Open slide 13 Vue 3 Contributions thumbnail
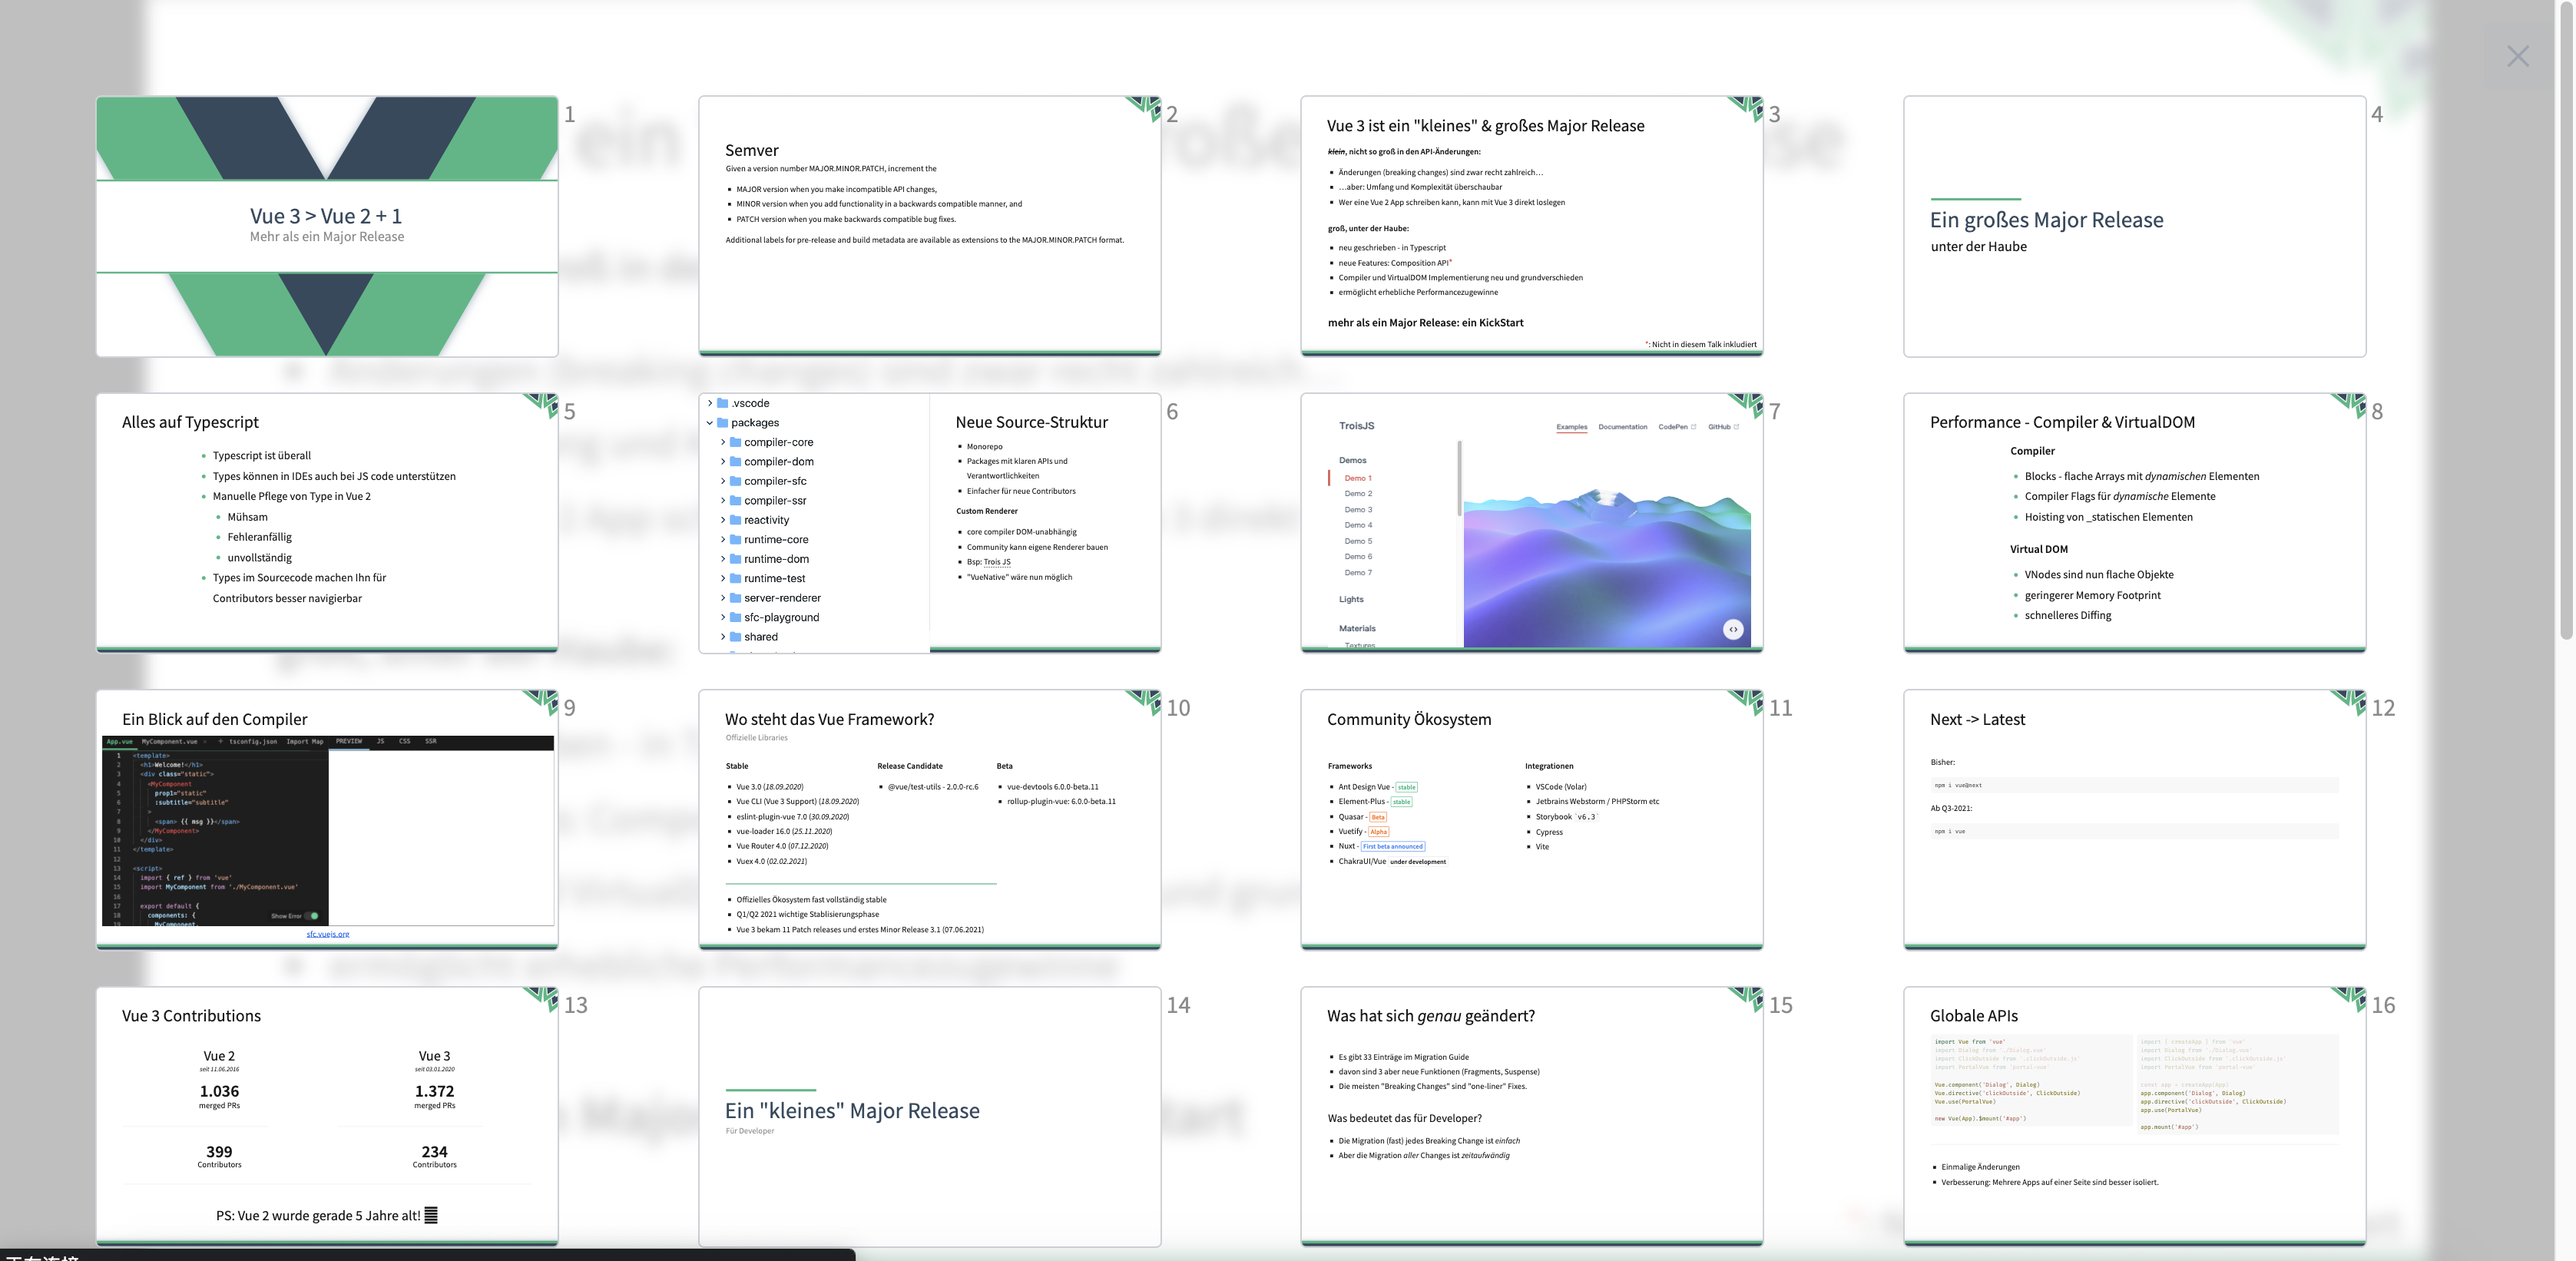The height and width of the screenshot is (1261, 2576). tap(327, 1115)
